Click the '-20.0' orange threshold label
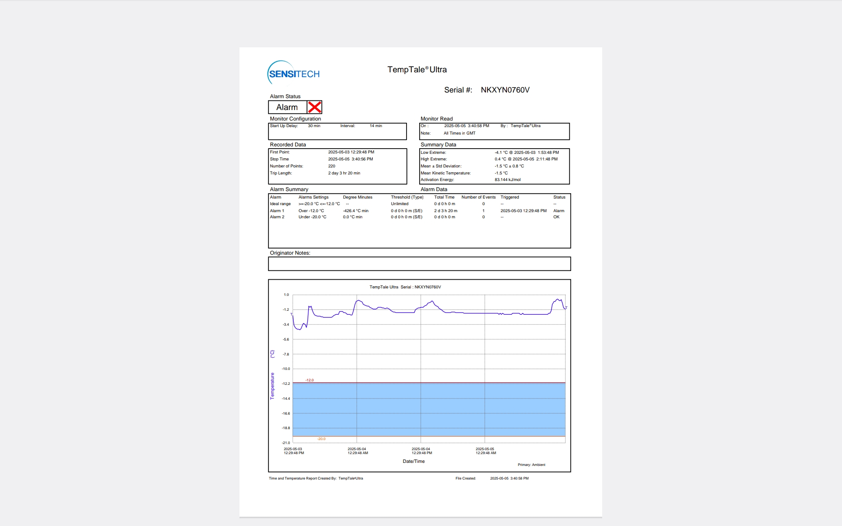This screenshot has width=842, height=526. 321,439
